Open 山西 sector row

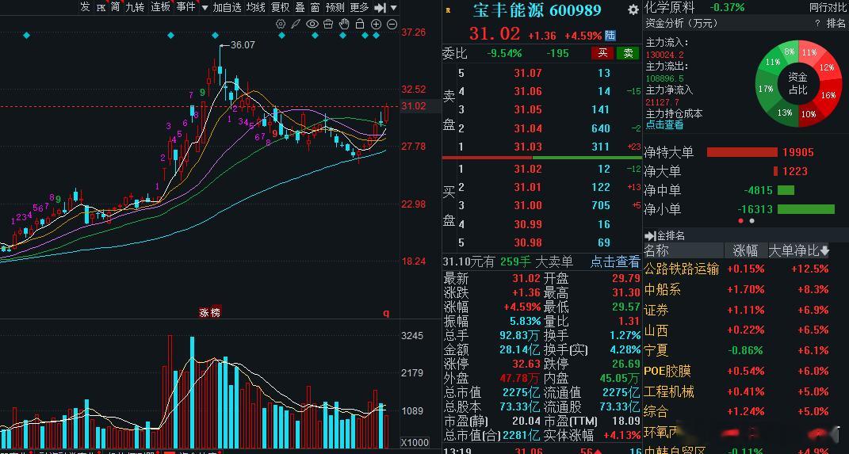point(746,330)
